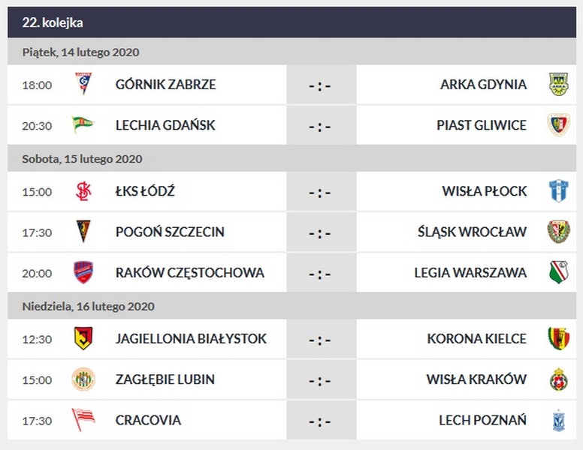
Task: Click the Jagiellonia Białystok club crest
Action: (x=83, y=338)
